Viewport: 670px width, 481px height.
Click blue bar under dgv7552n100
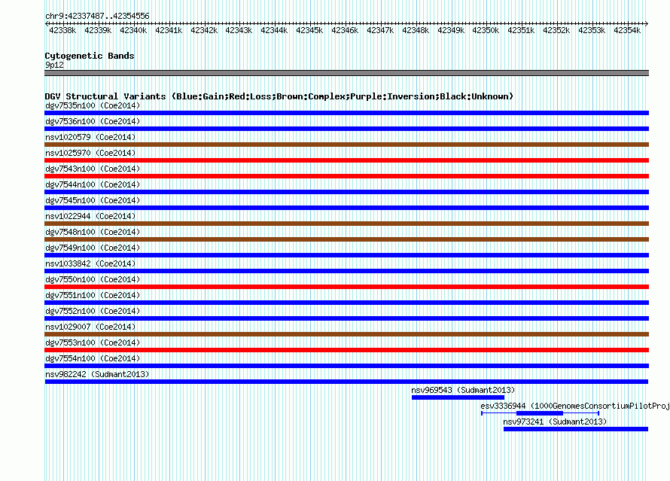pos(346,318)
